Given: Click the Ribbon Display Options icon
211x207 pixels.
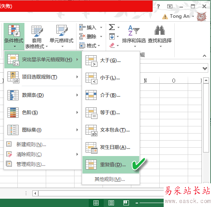Looking at the screenshot, I should (x=170, y=6).
